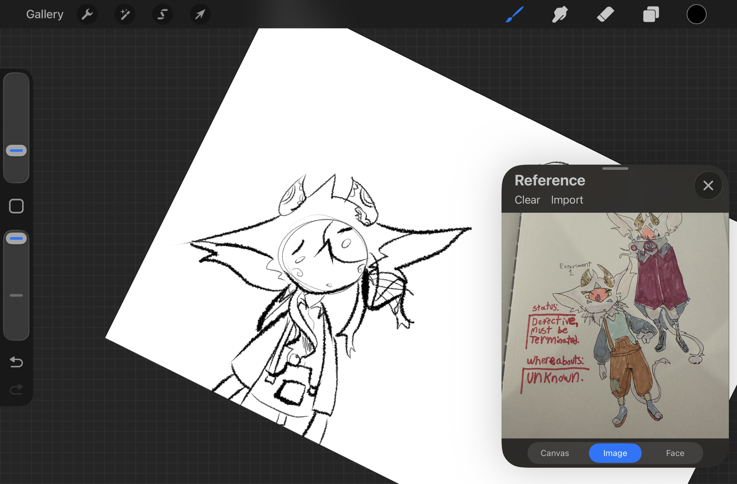This screenshot has width=737, height=484.
Task: Select the Smudge finger tool
Action: click(x=560, y=14)
